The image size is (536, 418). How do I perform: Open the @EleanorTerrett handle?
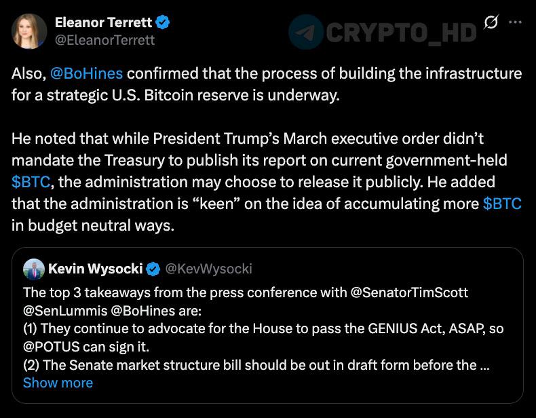pos(104,40)
